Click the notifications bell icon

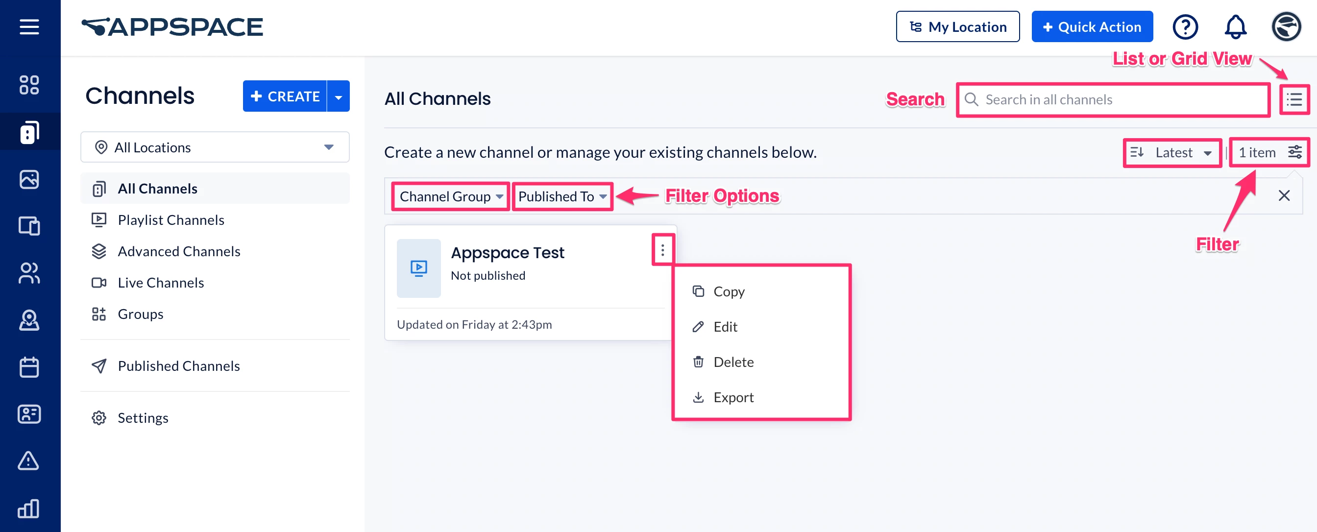(1235, 27)
